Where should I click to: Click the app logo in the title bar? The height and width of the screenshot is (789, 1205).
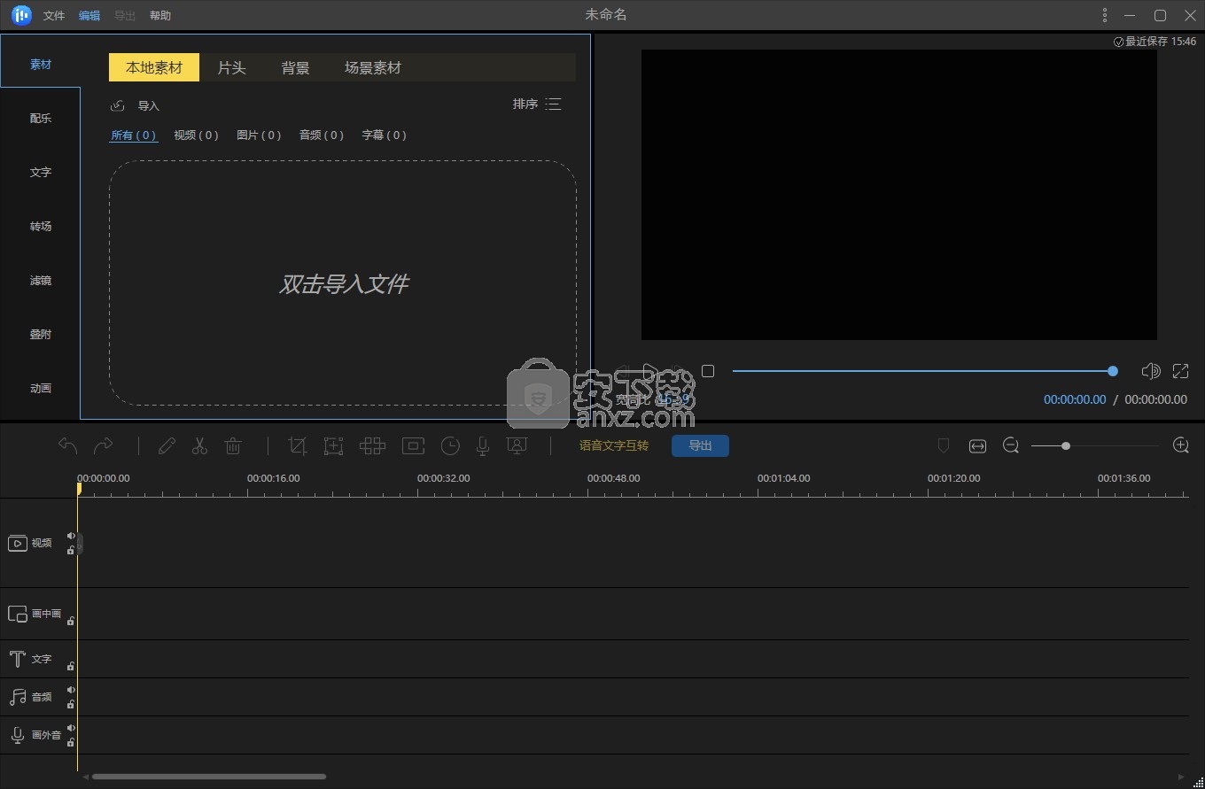coord(21,15)
